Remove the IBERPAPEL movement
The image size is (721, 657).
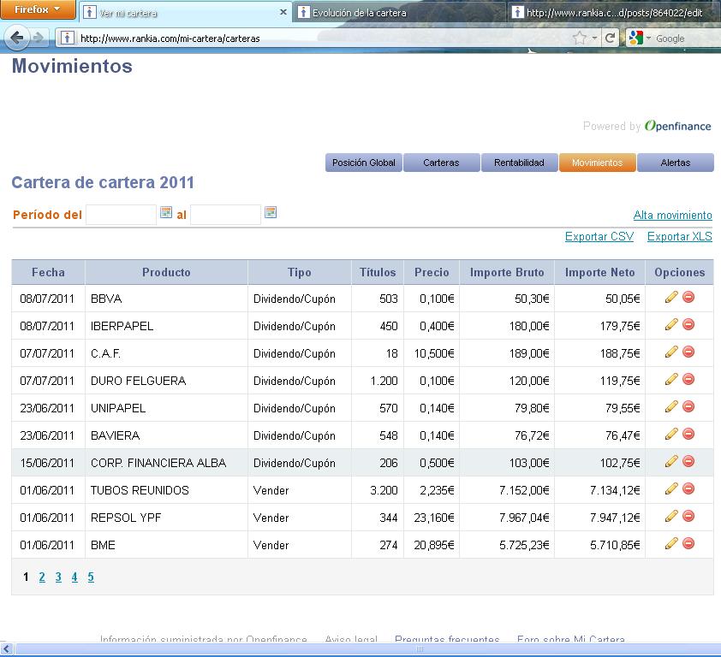[x=688, y=325]
